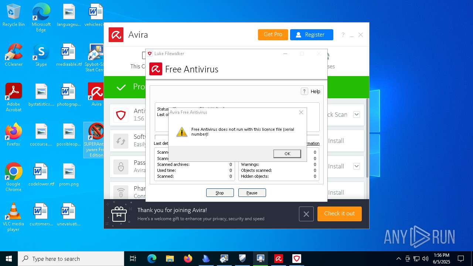Image resolution: width=473 pixels, height=266 pixels.
Task: Click Register button in Avira window
Action: click(312, 34)
